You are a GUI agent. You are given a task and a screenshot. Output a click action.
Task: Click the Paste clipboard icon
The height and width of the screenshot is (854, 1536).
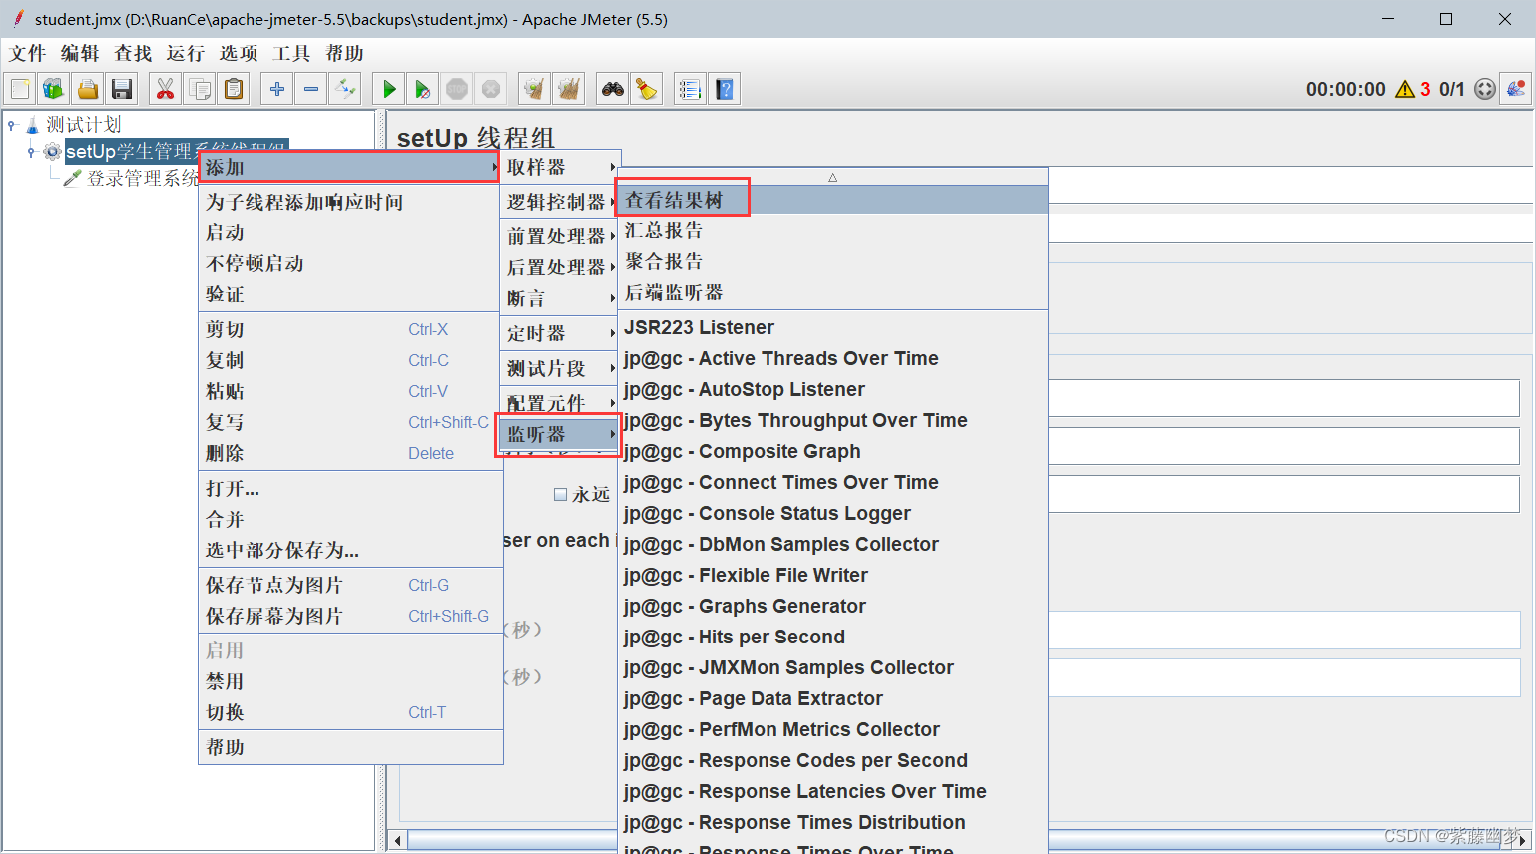point(234,89)
